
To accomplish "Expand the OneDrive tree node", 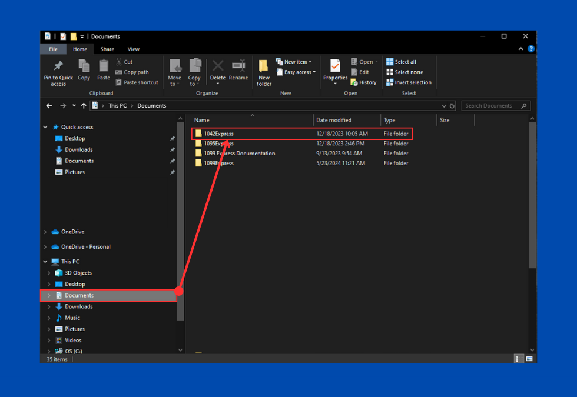I will [45, 232].
